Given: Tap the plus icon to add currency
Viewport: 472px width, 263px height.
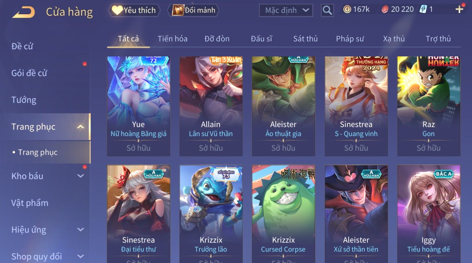Looking at the screenshot, I should [459, 9].
